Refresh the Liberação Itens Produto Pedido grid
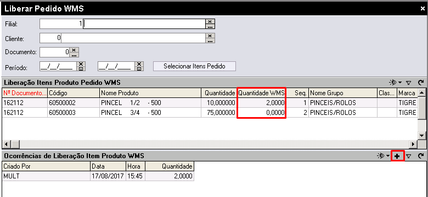This screenshot has height=197, width=428. 421,82
